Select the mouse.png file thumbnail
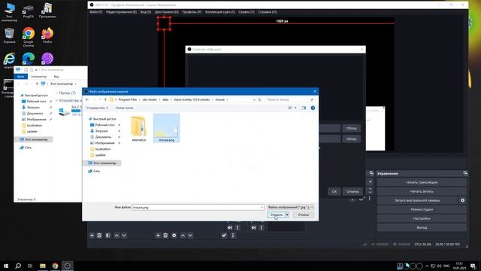Screen dimensions: 481x271 point(167,128)
